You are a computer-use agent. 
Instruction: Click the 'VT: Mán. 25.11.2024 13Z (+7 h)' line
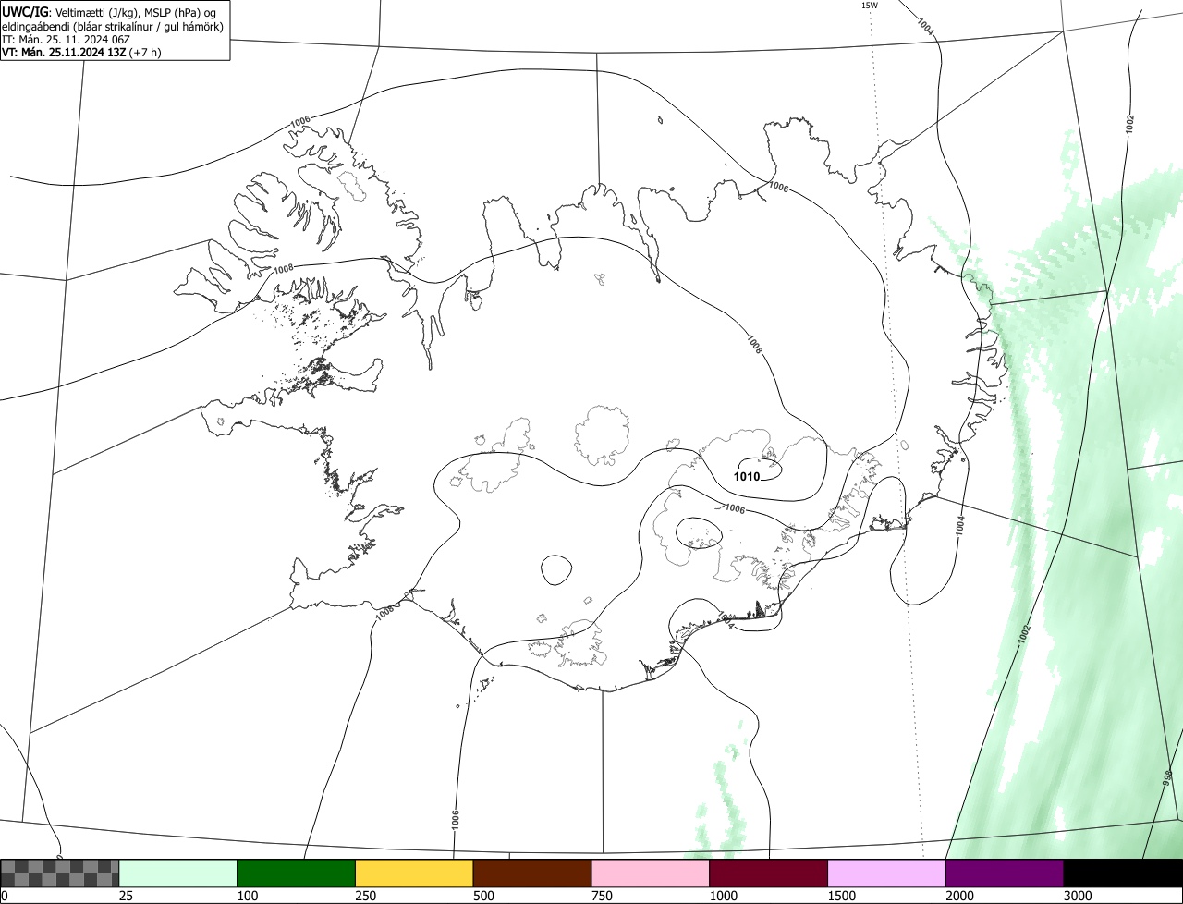coord(81,53)
